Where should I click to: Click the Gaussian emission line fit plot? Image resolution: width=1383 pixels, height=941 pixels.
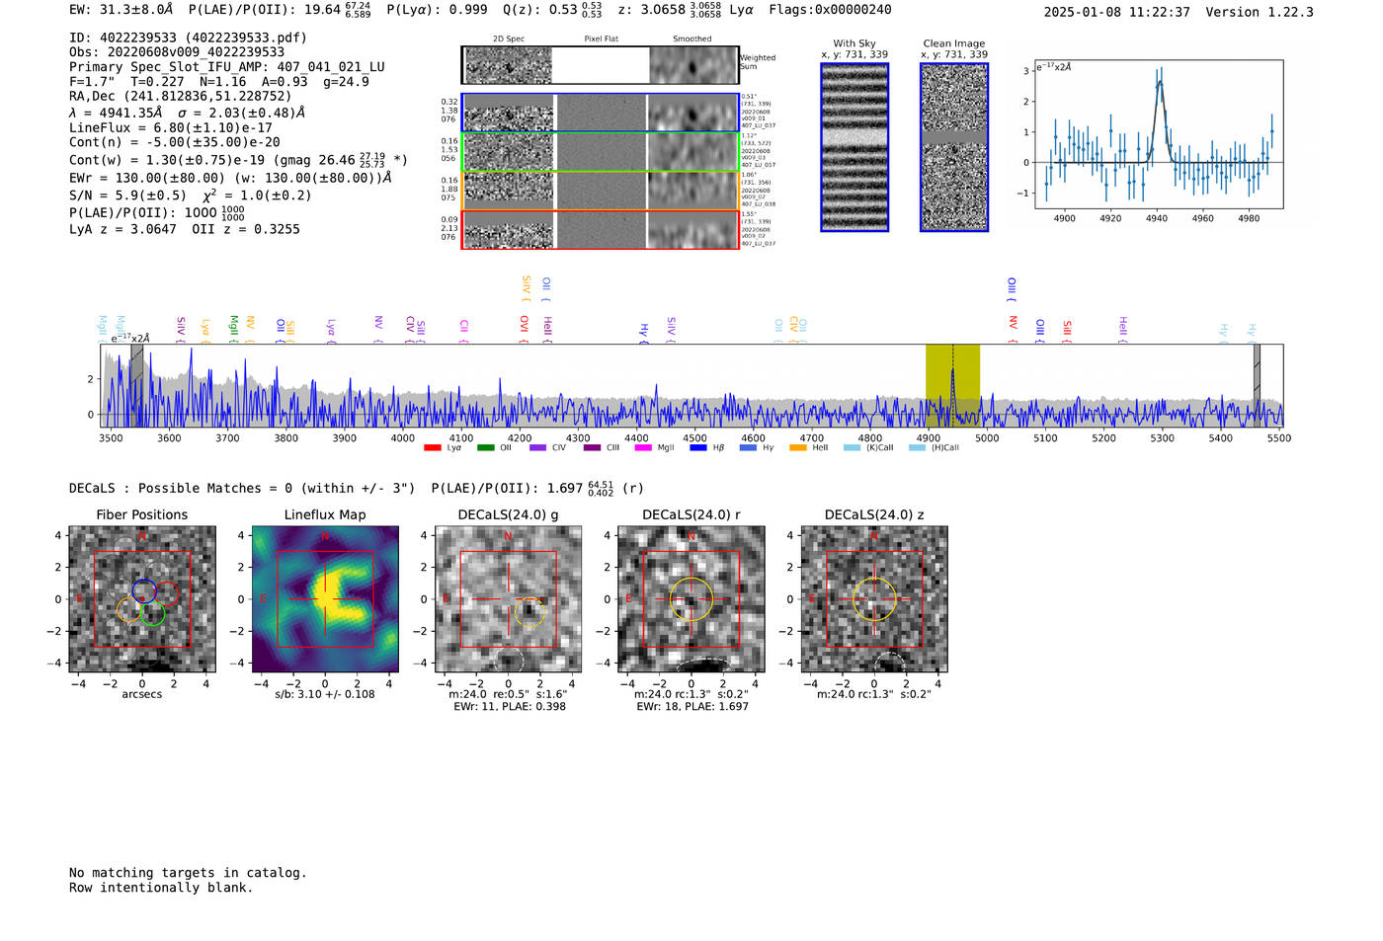1159,134
